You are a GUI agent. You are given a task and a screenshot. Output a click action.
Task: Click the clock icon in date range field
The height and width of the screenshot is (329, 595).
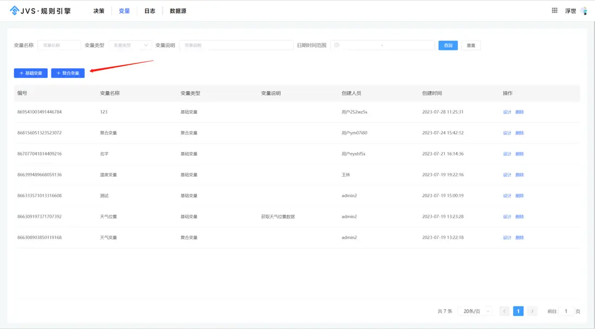[x=337, y=45]
